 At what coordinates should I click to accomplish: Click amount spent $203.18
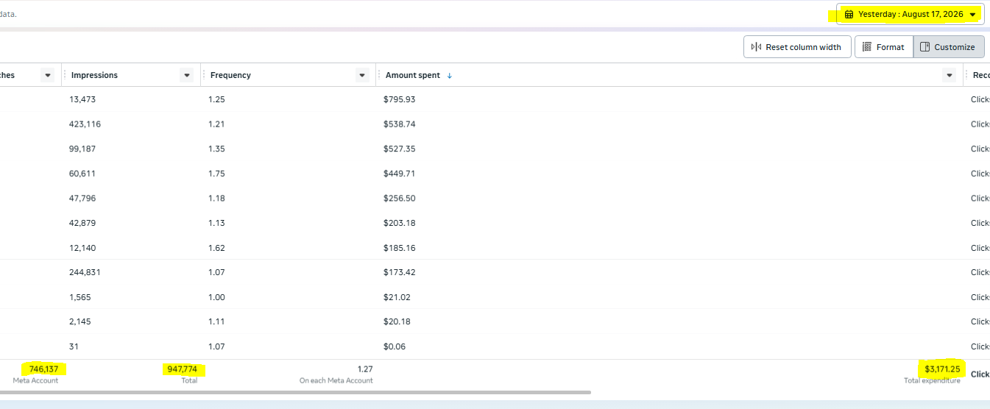pos(399,223)
